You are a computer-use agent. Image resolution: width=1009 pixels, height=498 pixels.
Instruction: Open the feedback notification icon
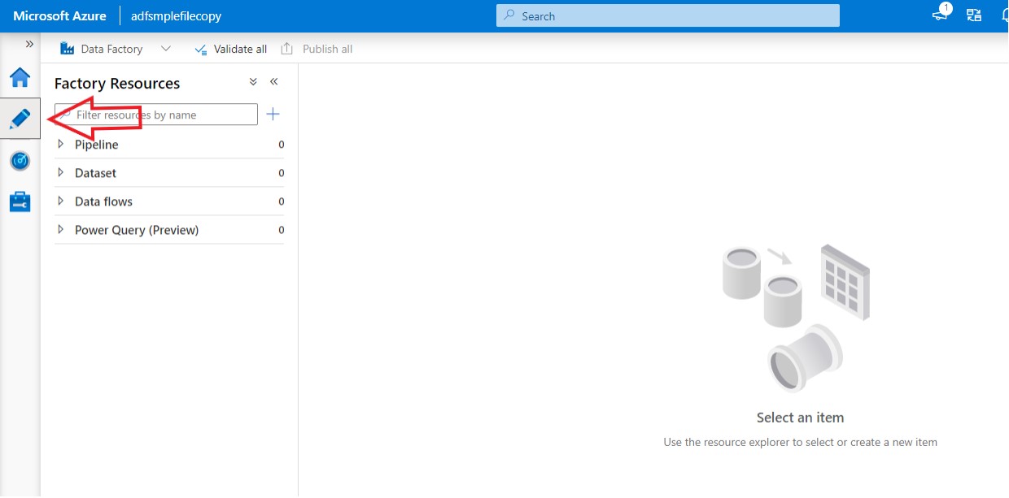pos(941,15)
